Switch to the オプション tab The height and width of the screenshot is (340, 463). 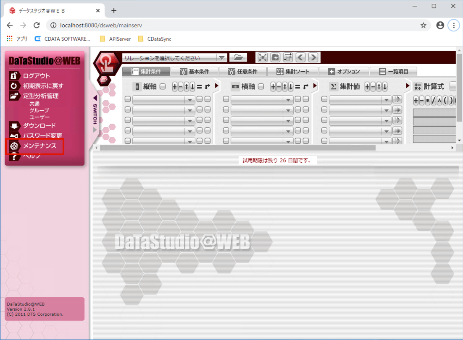(344, 71)
